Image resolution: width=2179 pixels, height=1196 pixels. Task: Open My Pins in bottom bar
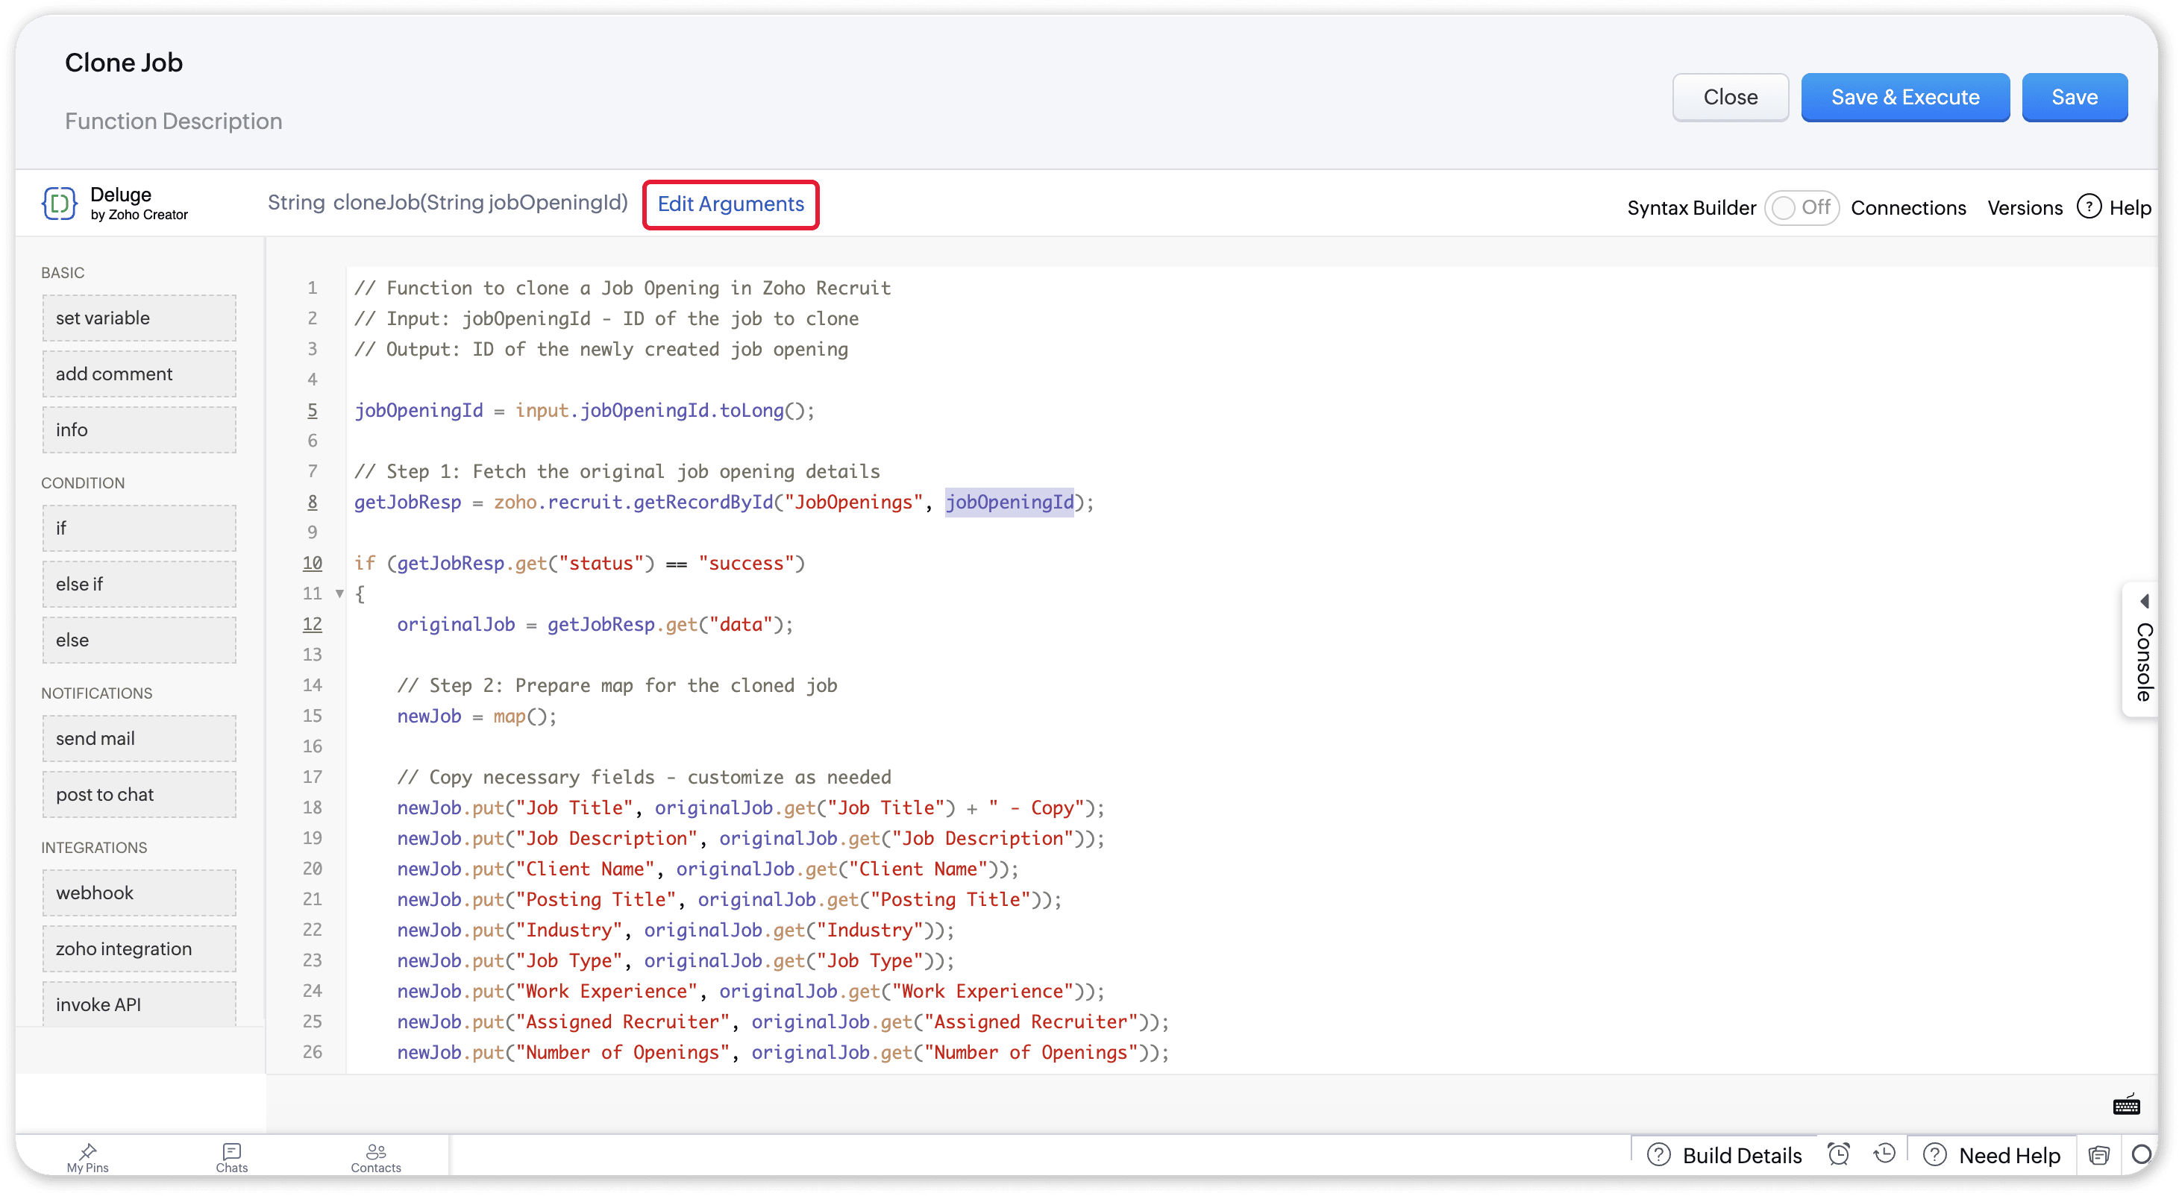pos(88,1157)
